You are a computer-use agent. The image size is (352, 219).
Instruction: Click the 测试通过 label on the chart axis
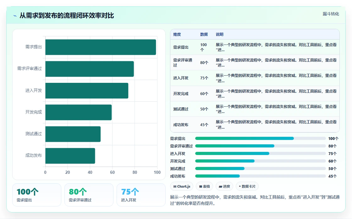pyautogui.click(x=33, y=134)
